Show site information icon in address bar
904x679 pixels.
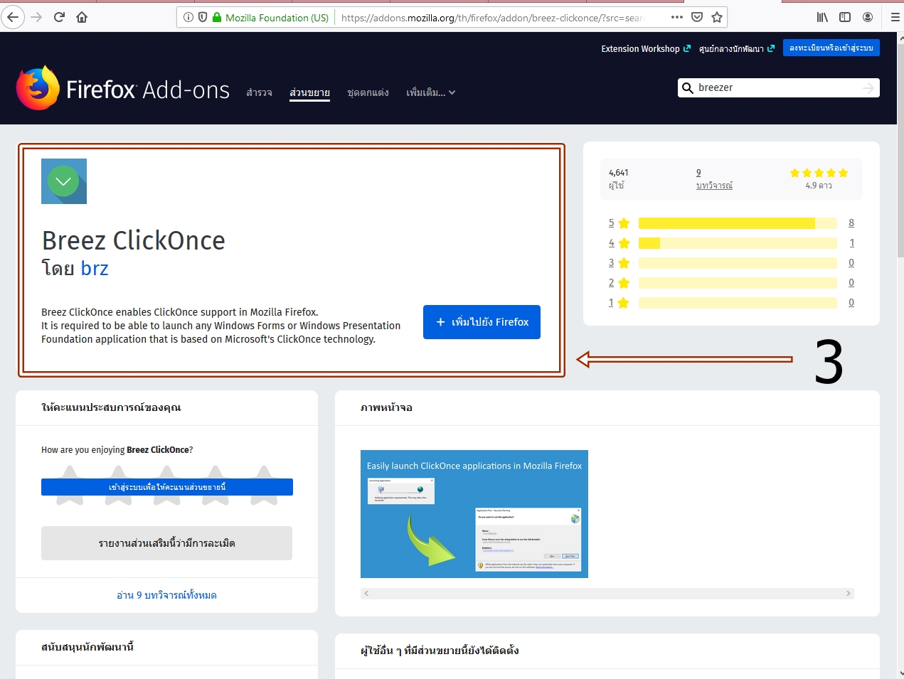[x=188, y=17]
